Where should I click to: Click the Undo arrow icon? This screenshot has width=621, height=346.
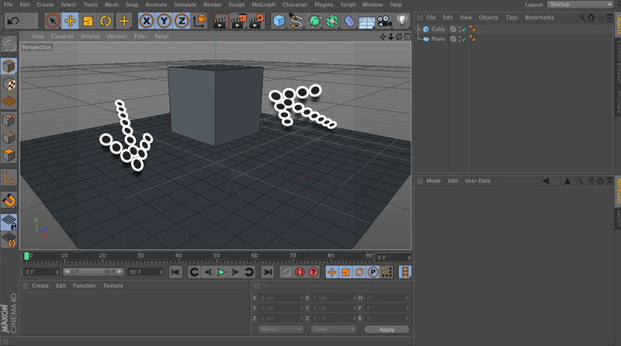[12, 21]
